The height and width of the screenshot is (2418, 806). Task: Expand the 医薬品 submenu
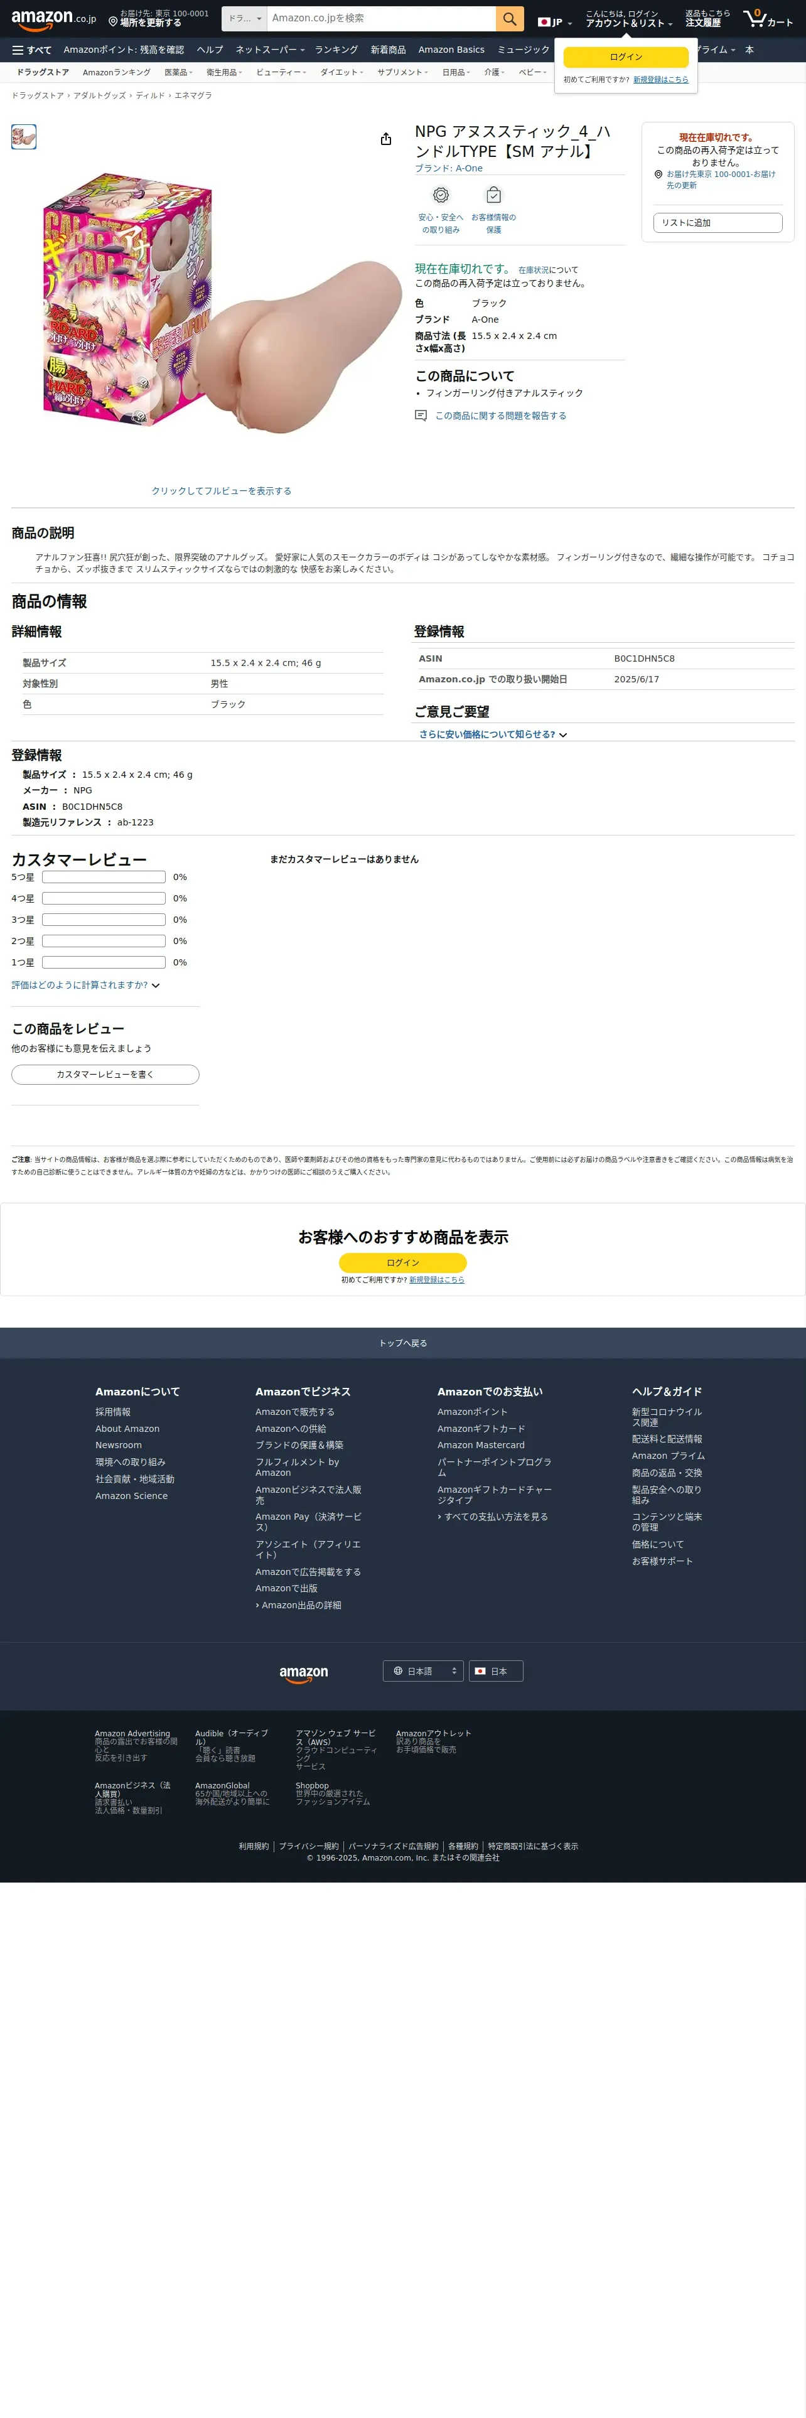178,72
